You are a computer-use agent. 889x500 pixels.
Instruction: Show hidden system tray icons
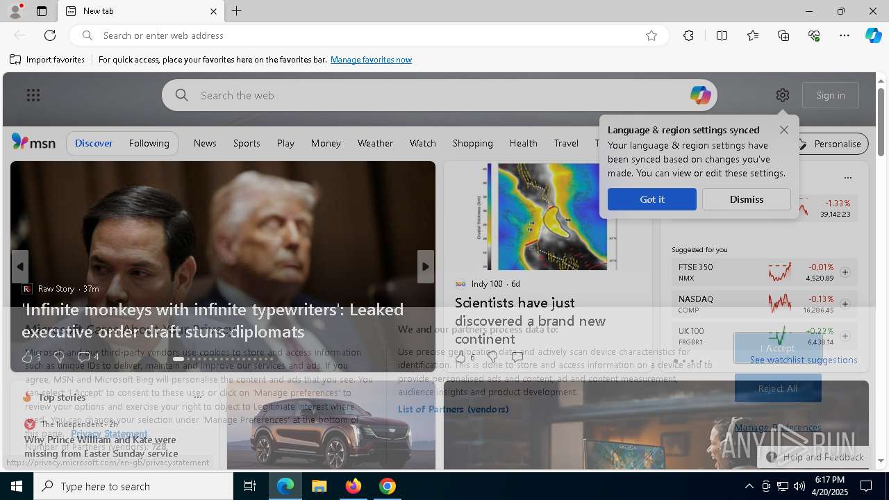click(x=749, y=486)
